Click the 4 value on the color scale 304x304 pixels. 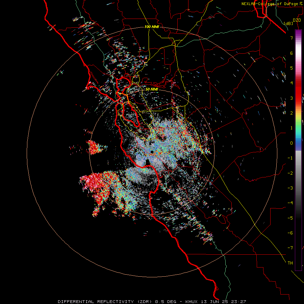292,83
